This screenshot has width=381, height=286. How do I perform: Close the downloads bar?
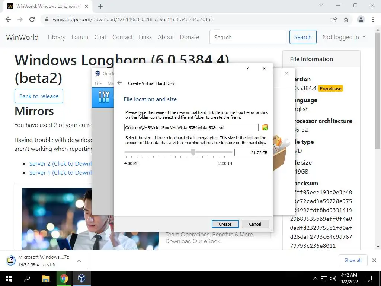pos(374,260)
